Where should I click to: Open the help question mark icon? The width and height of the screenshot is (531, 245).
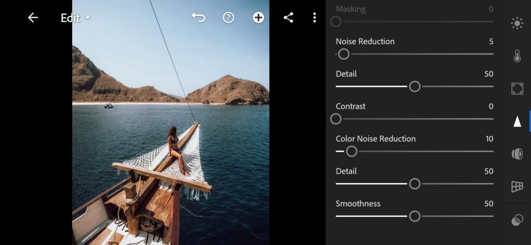coord(229,18)
